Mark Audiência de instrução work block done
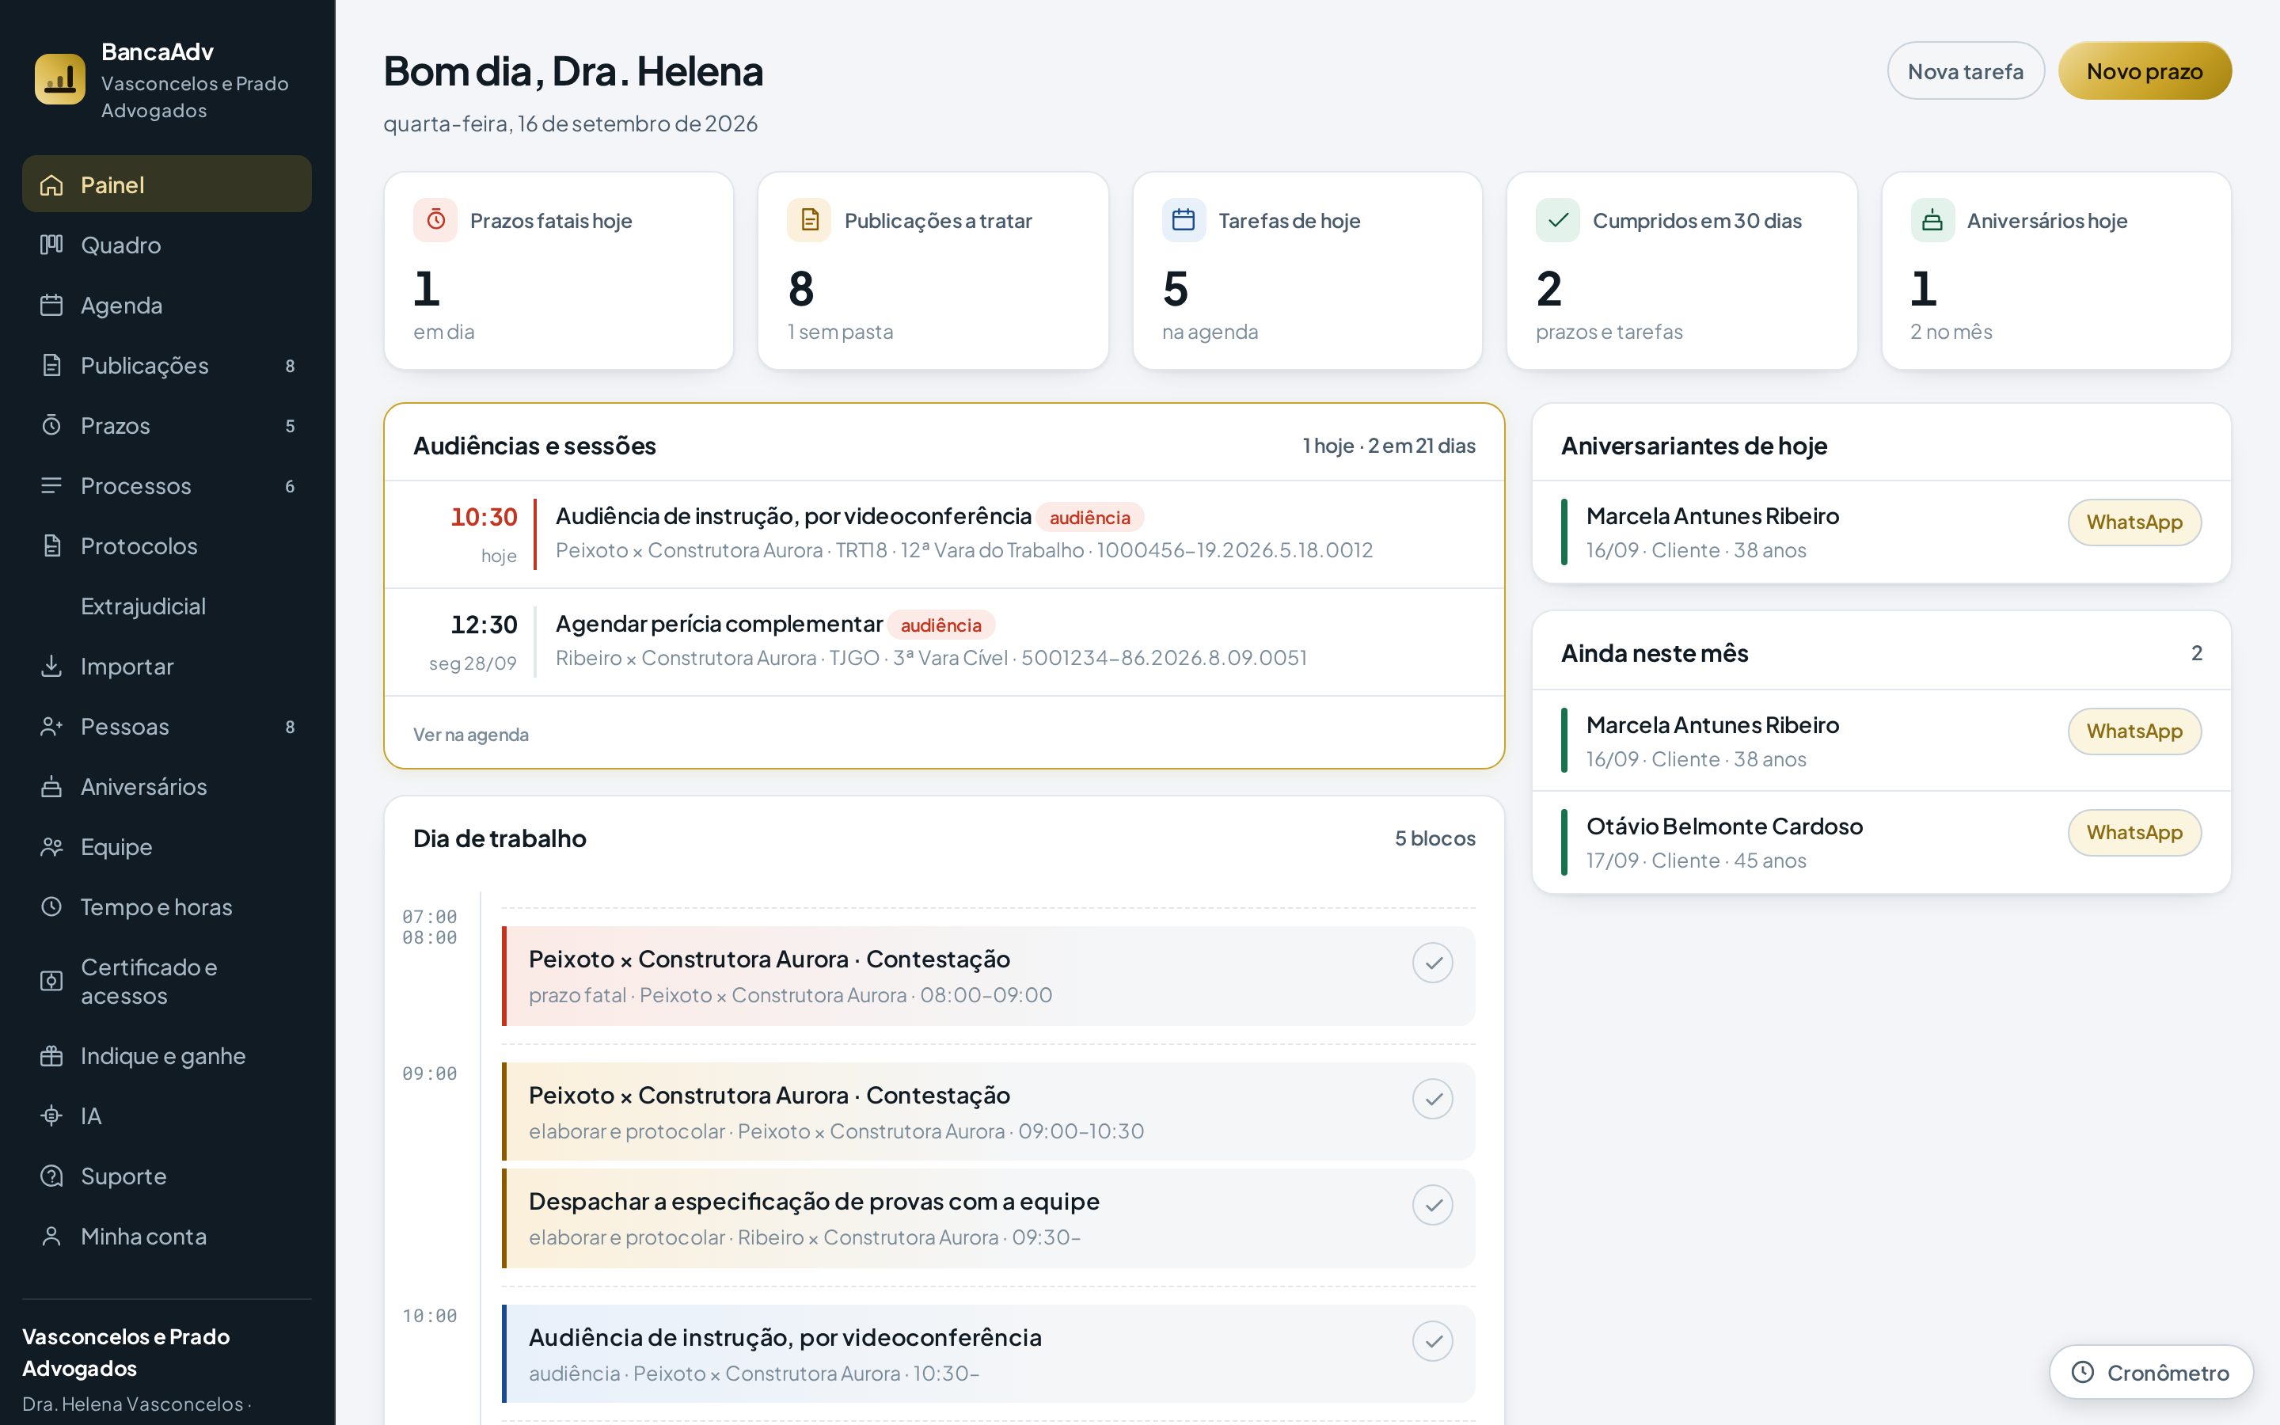2280x1425 pixels. click(x=1432, y=1341)
